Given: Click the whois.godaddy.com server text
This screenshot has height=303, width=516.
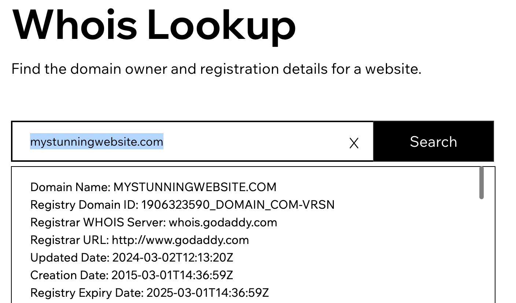Looking at the screenshot, I should (x=223, y=222).
